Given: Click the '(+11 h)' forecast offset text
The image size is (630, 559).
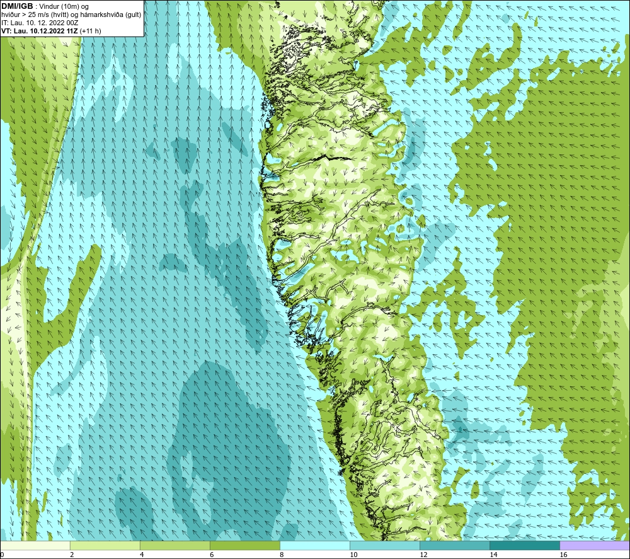Looking at the screenshot, I should point(90,31).
